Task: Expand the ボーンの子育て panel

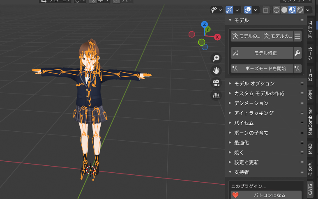Action: tap(230, 133)
